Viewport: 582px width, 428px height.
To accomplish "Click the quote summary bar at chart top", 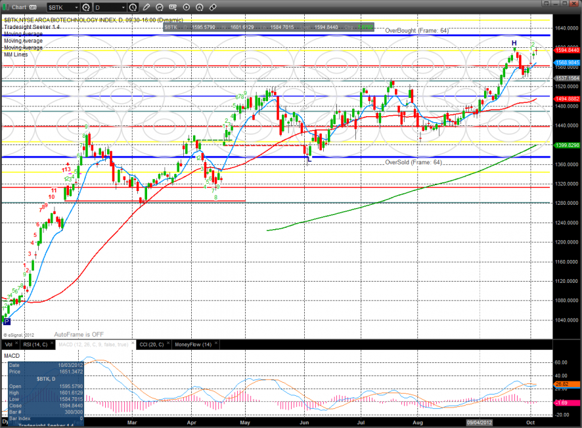I will click(x=269, y=27).
